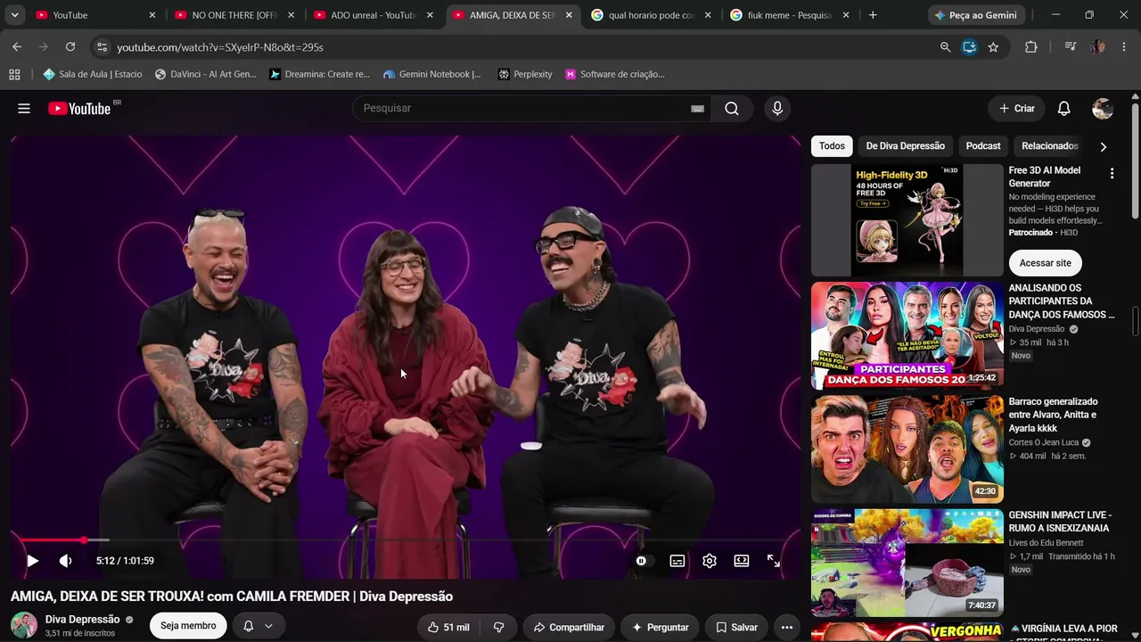Image resolution: width=1141 pixels, height=642 pixels.
Task: Open the YouTube notifications bell
Action: pyautogui.click(x=1063, y=109)
